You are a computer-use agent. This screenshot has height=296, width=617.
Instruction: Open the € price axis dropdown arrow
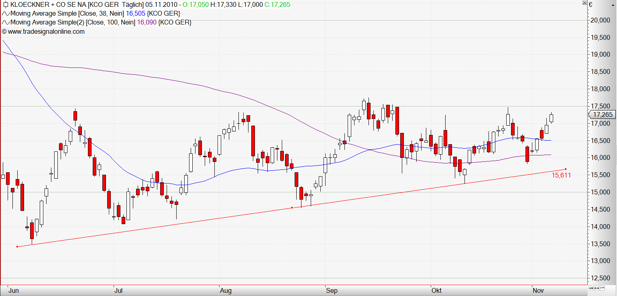pos(613,5)
